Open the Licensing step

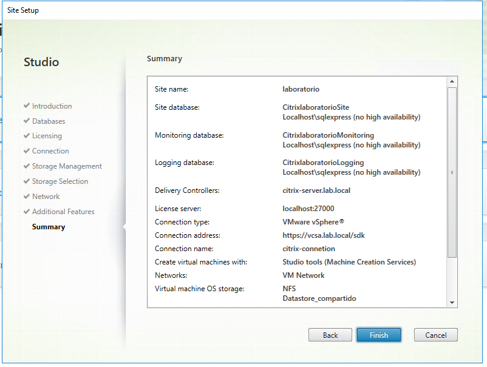click(47, 136)
